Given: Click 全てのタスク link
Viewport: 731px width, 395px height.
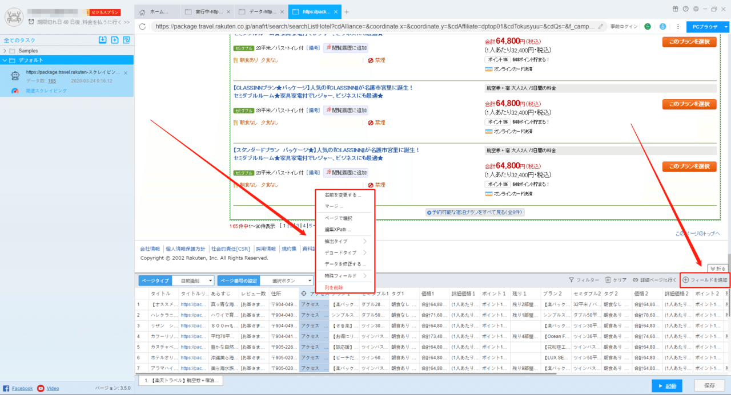Looking at the screenshot, I should (x=19, y=40).
